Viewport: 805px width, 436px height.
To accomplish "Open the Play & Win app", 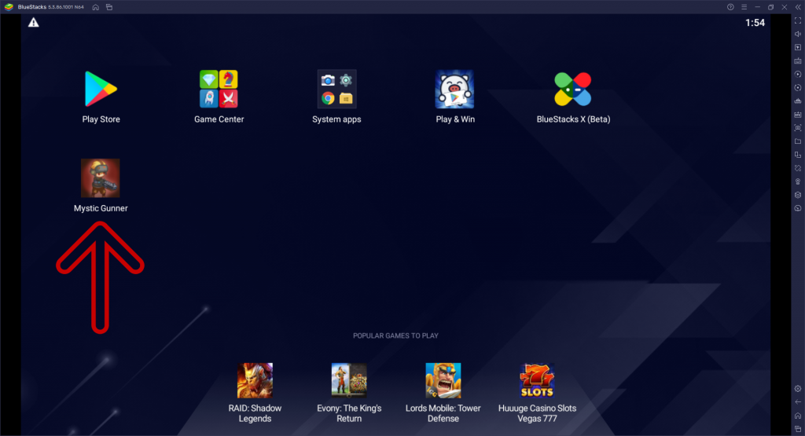I will [x=455, y=90].
